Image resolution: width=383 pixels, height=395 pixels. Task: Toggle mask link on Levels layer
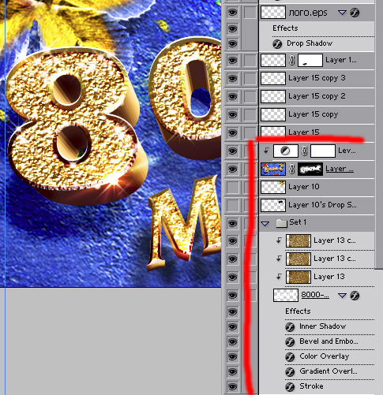pyautogui.click(x=304, y=151)
